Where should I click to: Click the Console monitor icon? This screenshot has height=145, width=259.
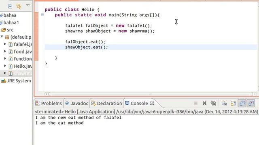[127, 103]
